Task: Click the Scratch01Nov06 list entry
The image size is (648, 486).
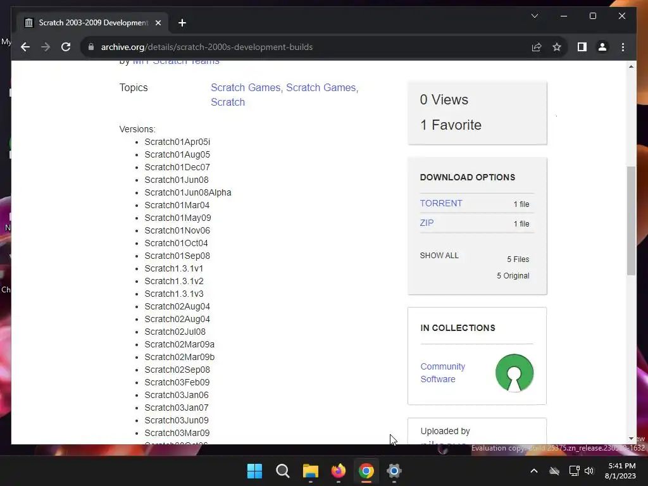Action: (177, 230)
